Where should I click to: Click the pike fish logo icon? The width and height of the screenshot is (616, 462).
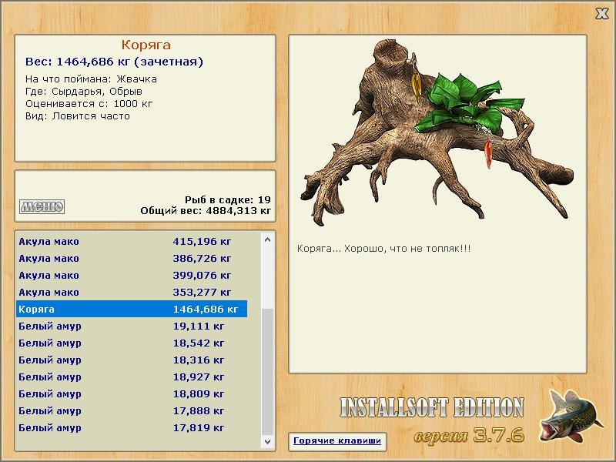coord(571,416)
